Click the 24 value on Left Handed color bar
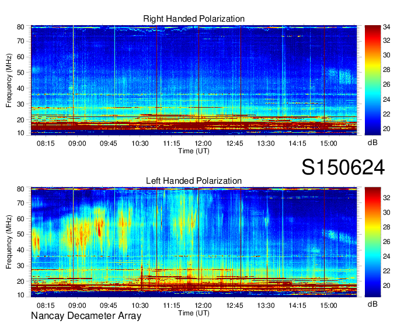 386,256
